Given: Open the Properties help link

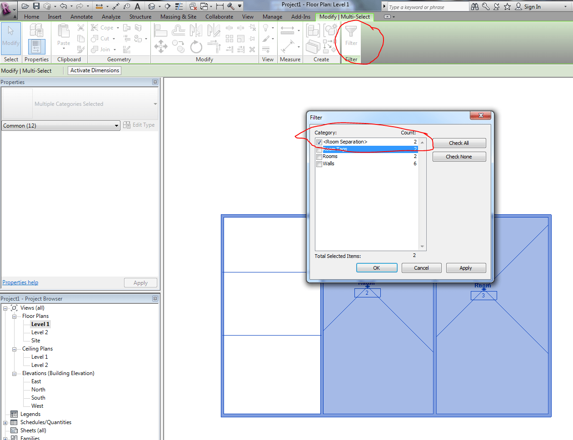Looking at the screenshot, I should (20, 282).
